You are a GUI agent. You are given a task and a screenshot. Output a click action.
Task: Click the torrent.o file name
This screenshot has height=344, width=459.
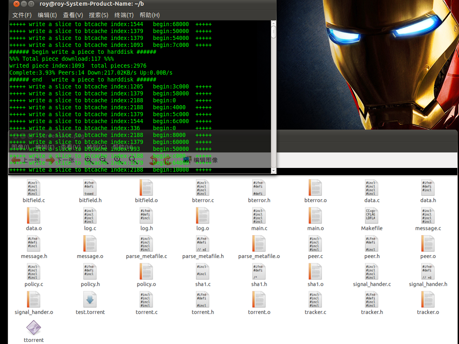point(259,312)
